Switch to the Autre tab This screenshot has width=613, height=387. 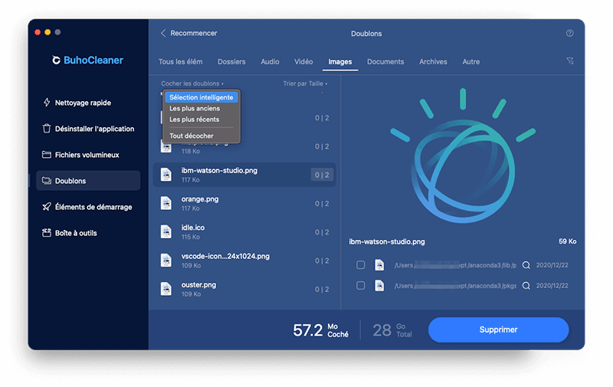click(470, 62)
